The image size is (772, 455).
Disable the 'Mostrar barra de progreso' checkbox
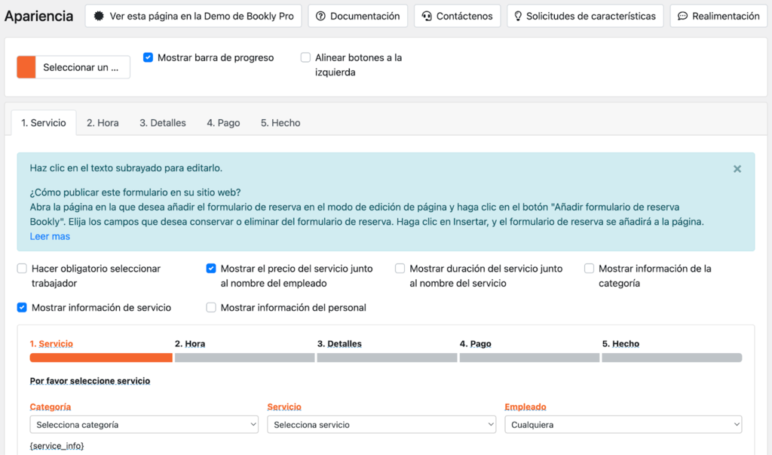[148, 57]
